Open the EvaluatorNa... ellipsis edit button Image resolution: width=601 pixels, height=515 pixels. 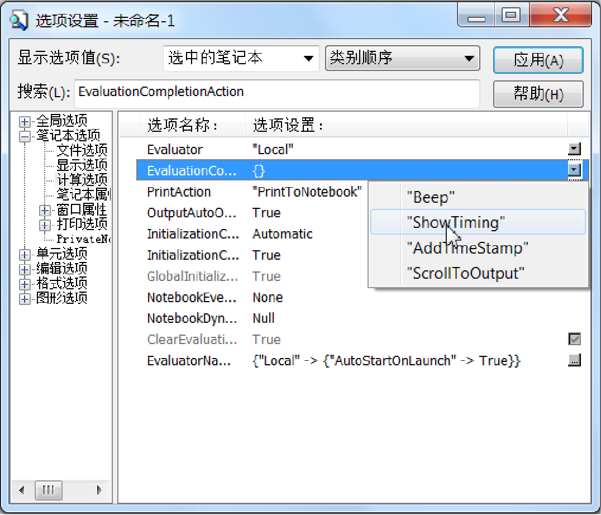point(574,360)
